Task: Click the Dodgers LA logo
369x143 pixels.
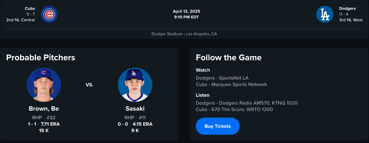Action: click(x=325, y=14)
